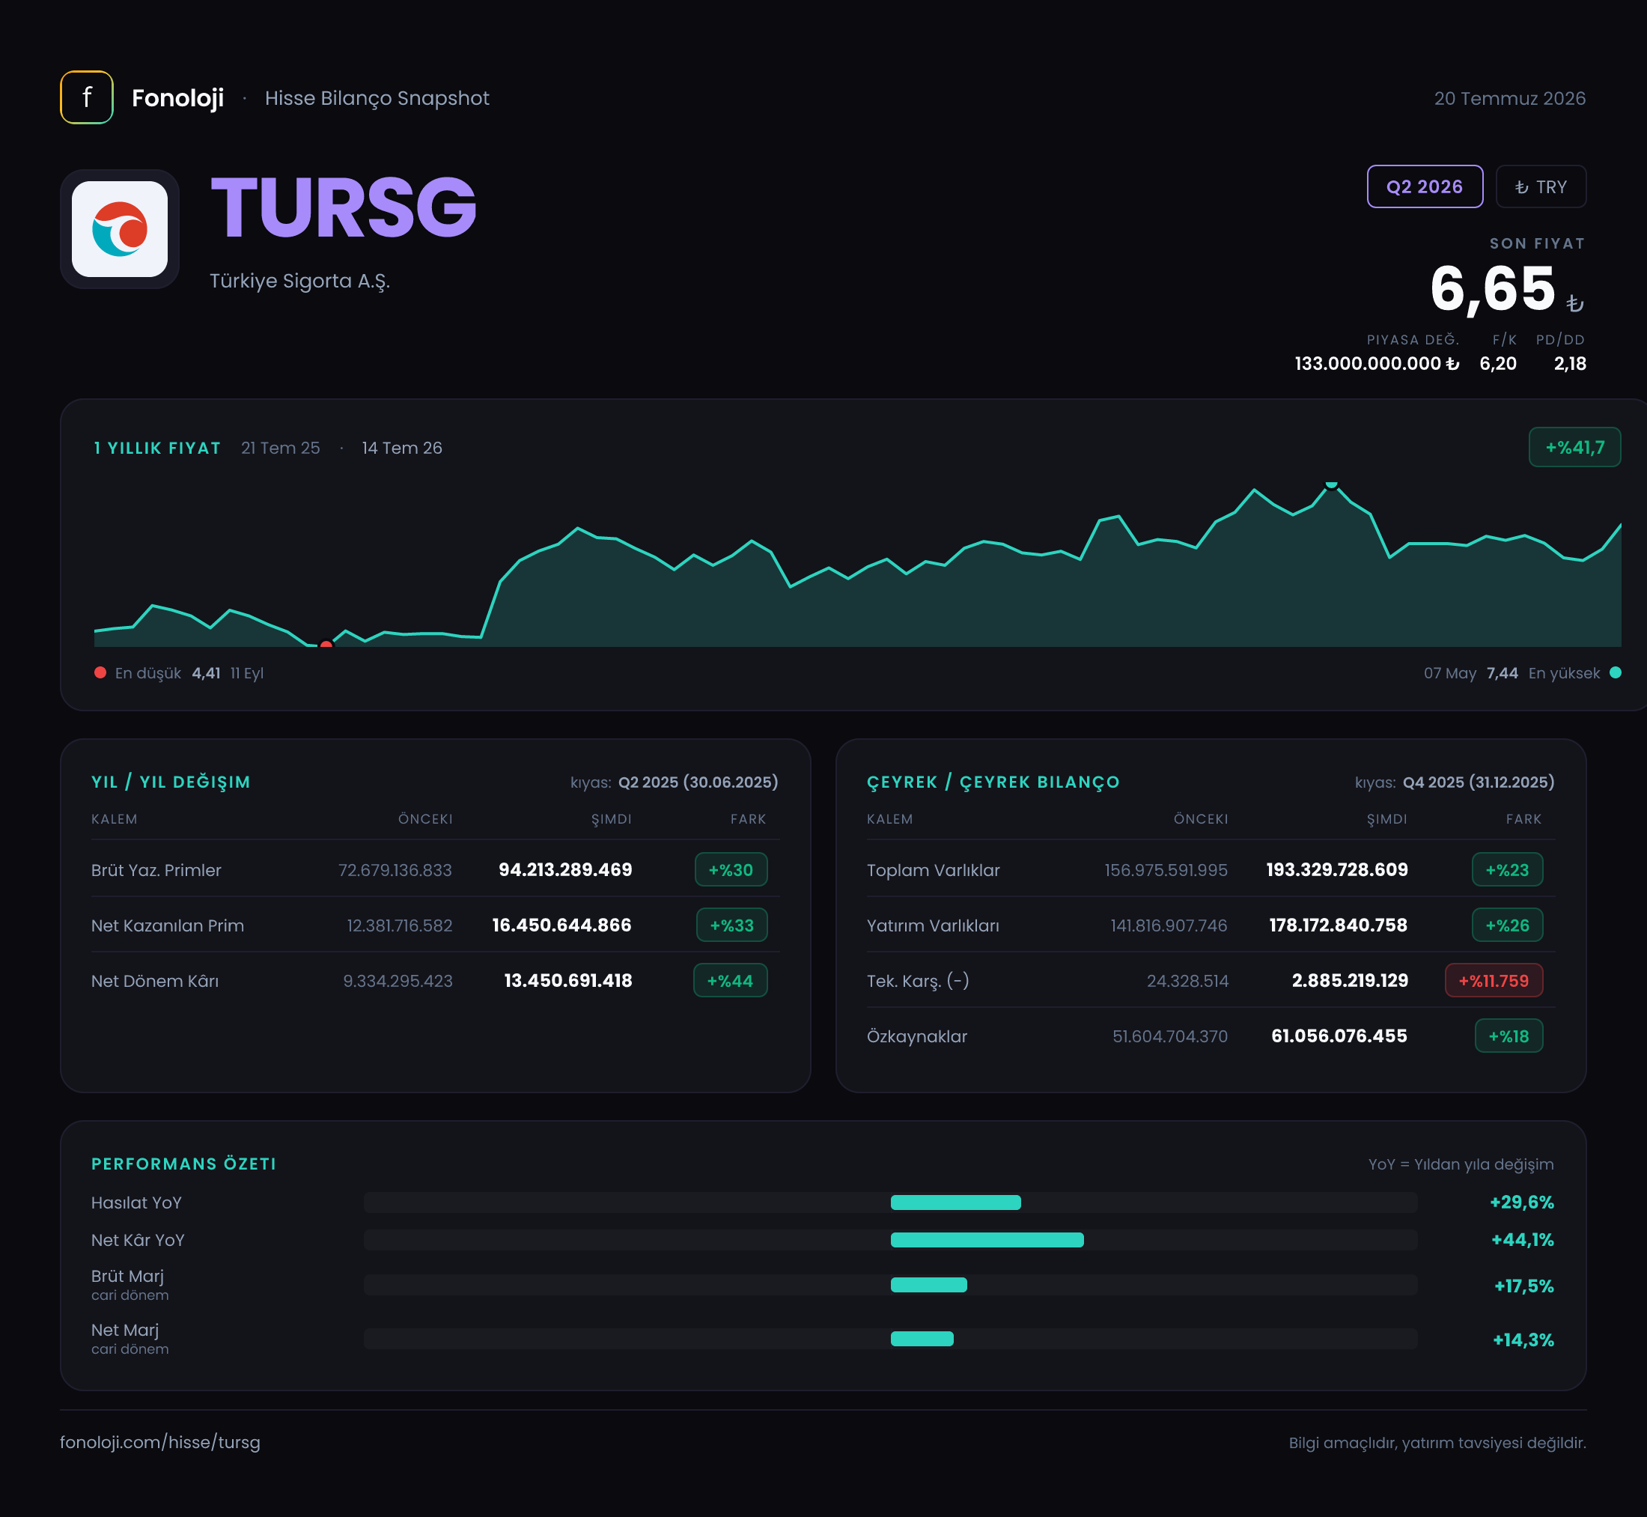Click the Net Marj progress bar
The width and height of the screenshot is (1647, 1517).
click(x=890, y=1339)
